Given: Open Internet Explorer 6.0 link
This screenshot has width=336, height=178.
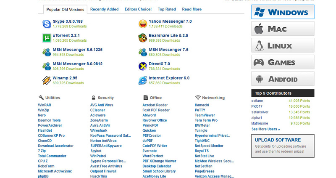Looking at the screenshot, I should pos(169,78).
